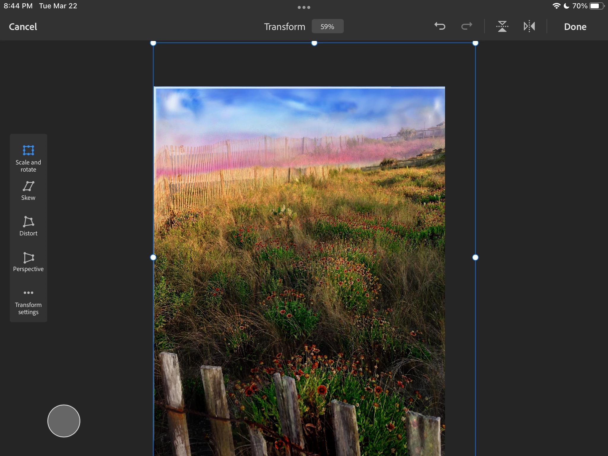Click the top-left corner transform handle
The image size is (608, 456).
pyautogui.click(x=153, y=43)
